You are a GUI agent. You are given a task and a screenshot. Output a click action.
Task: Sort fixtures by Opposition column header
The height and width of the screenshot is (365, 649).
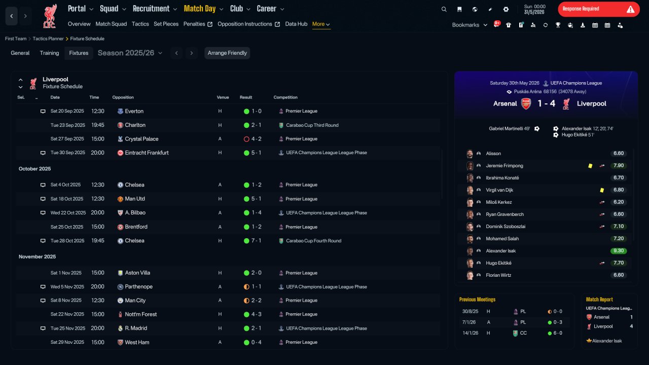(x=123, y=97)
